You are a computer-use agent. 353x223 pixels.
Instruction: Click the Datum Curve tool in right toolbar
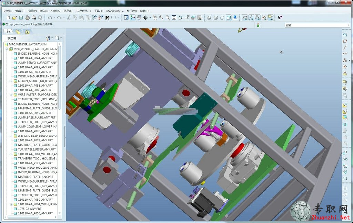point(345,54)
